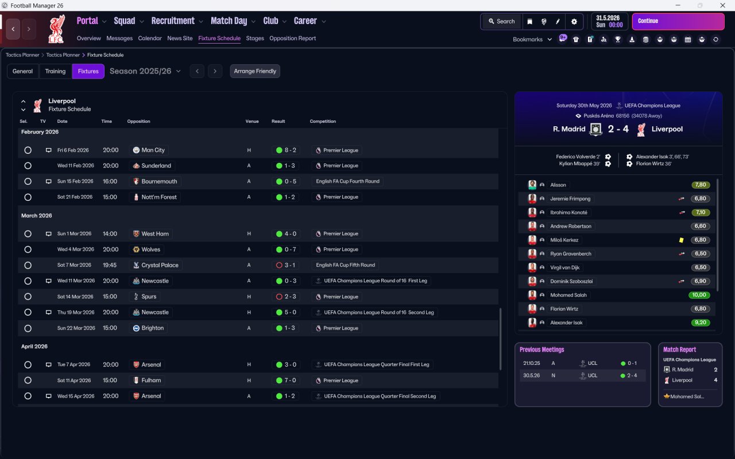Click the shirt icon in the bookmarks bar
Viewport: 735px width, 459px height.
pos(576,40)
